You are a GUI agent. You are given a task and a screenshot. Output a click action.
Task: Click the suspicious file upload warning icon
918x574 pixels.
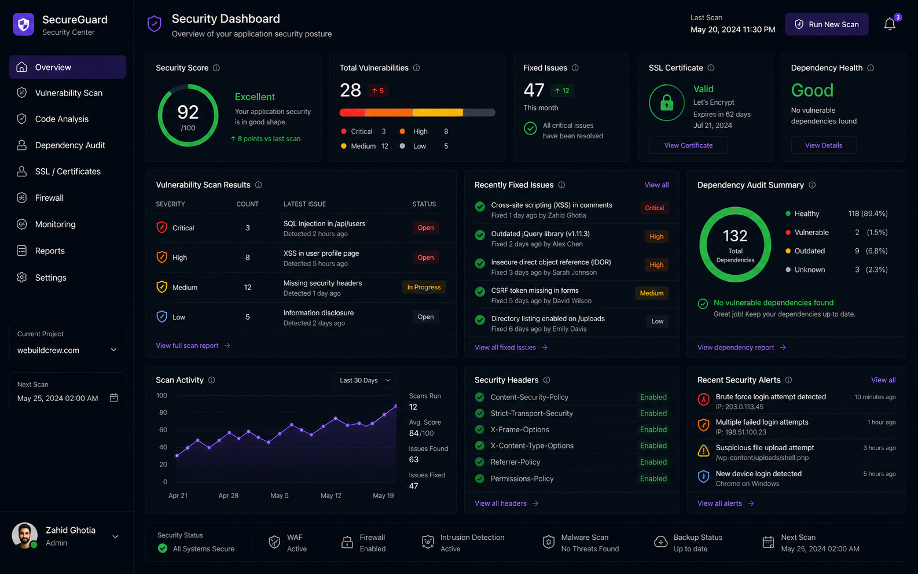(x=703, y=451)
